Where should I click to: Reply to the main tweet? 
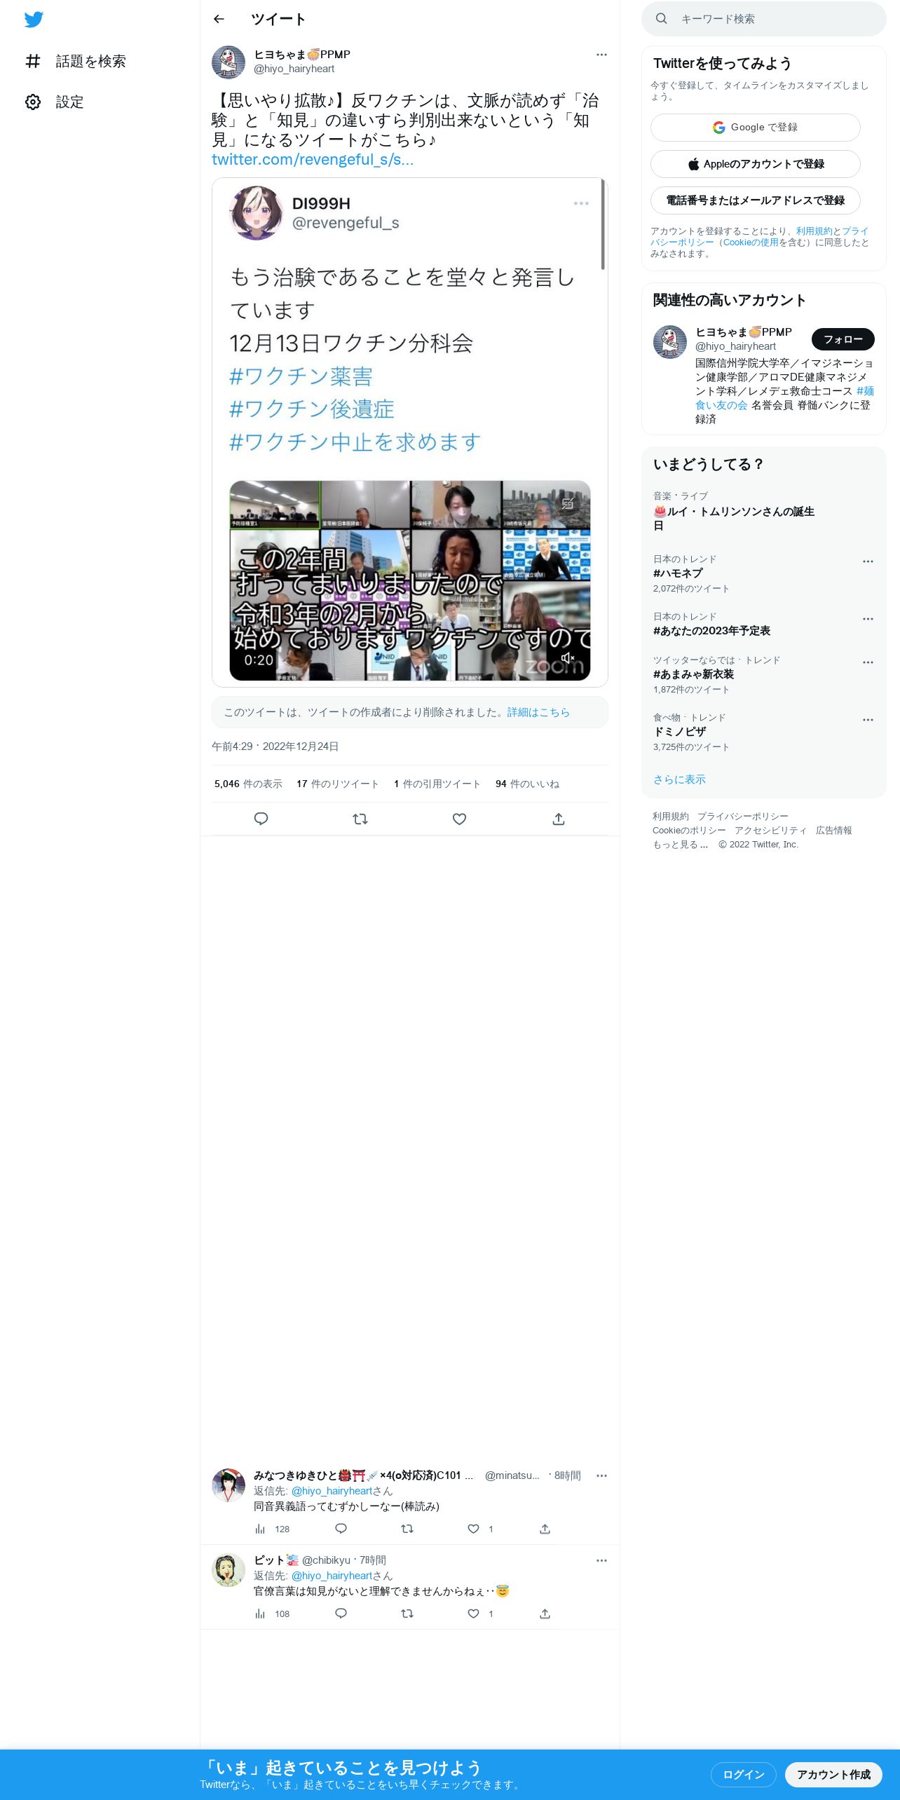pos(261,819)
